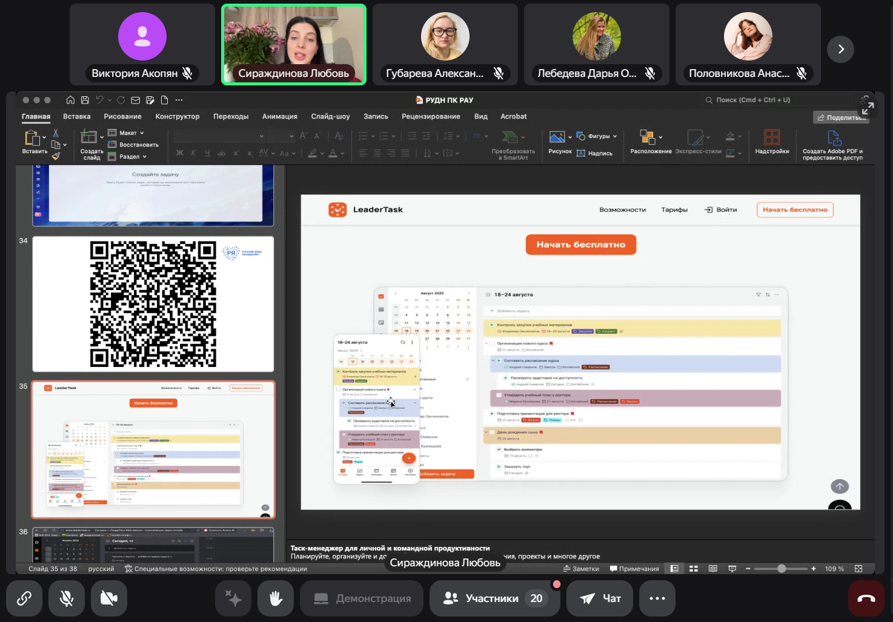893x622 pixels.
Task: Switch to the Конструктор tab
Action: click(x=178, y=116)
